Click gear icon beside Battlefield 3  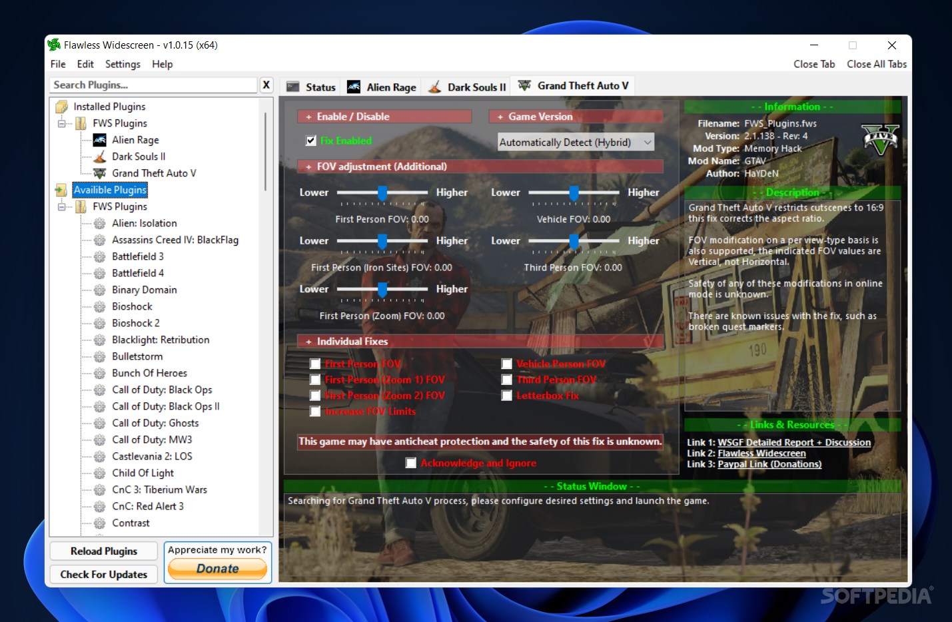(99, 256)
